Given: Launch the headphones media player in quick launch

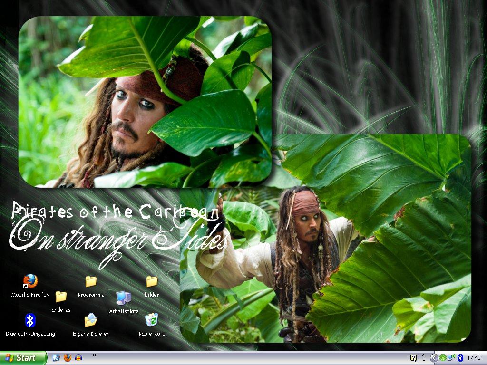Looking at the screenshot, I should [78, 358].
